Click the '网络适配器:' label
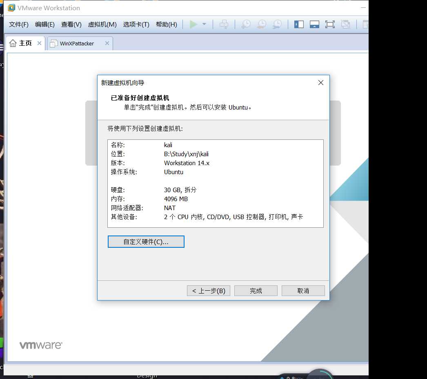 pos(127,208)
